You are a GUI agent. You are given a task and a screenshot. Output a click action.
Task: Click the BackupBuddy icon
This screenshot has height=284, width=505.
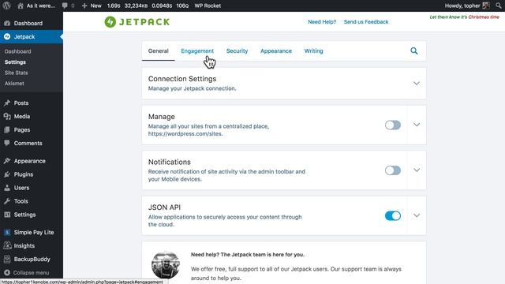[7, 260]
